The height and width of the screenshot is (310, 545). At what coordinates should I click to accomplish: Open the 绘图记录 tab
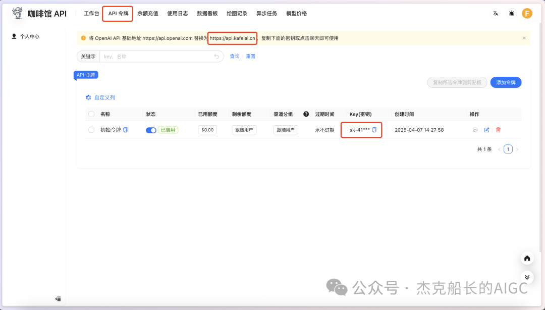click(x=237, y=14)
